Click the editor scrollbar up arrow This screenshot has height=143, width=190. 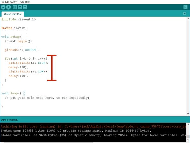pyautogui.click(x=188, y=19)
